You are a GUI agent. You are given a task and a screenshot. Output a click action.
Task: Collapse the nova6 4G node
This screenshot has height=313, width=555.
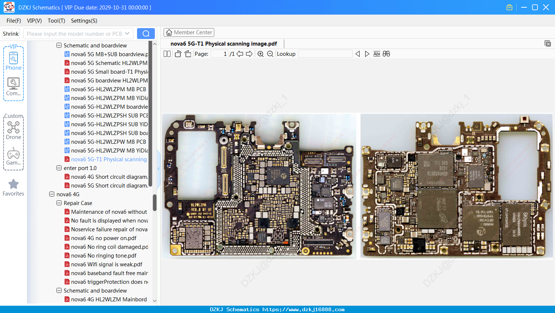(52, 194)
